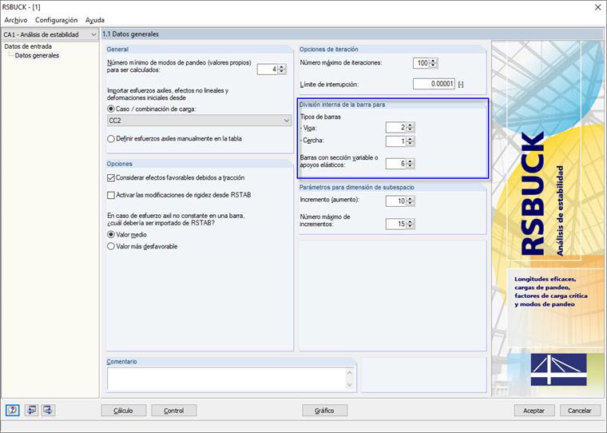Click the Cancelar button
Screen dimensions: 607x433
580,411
